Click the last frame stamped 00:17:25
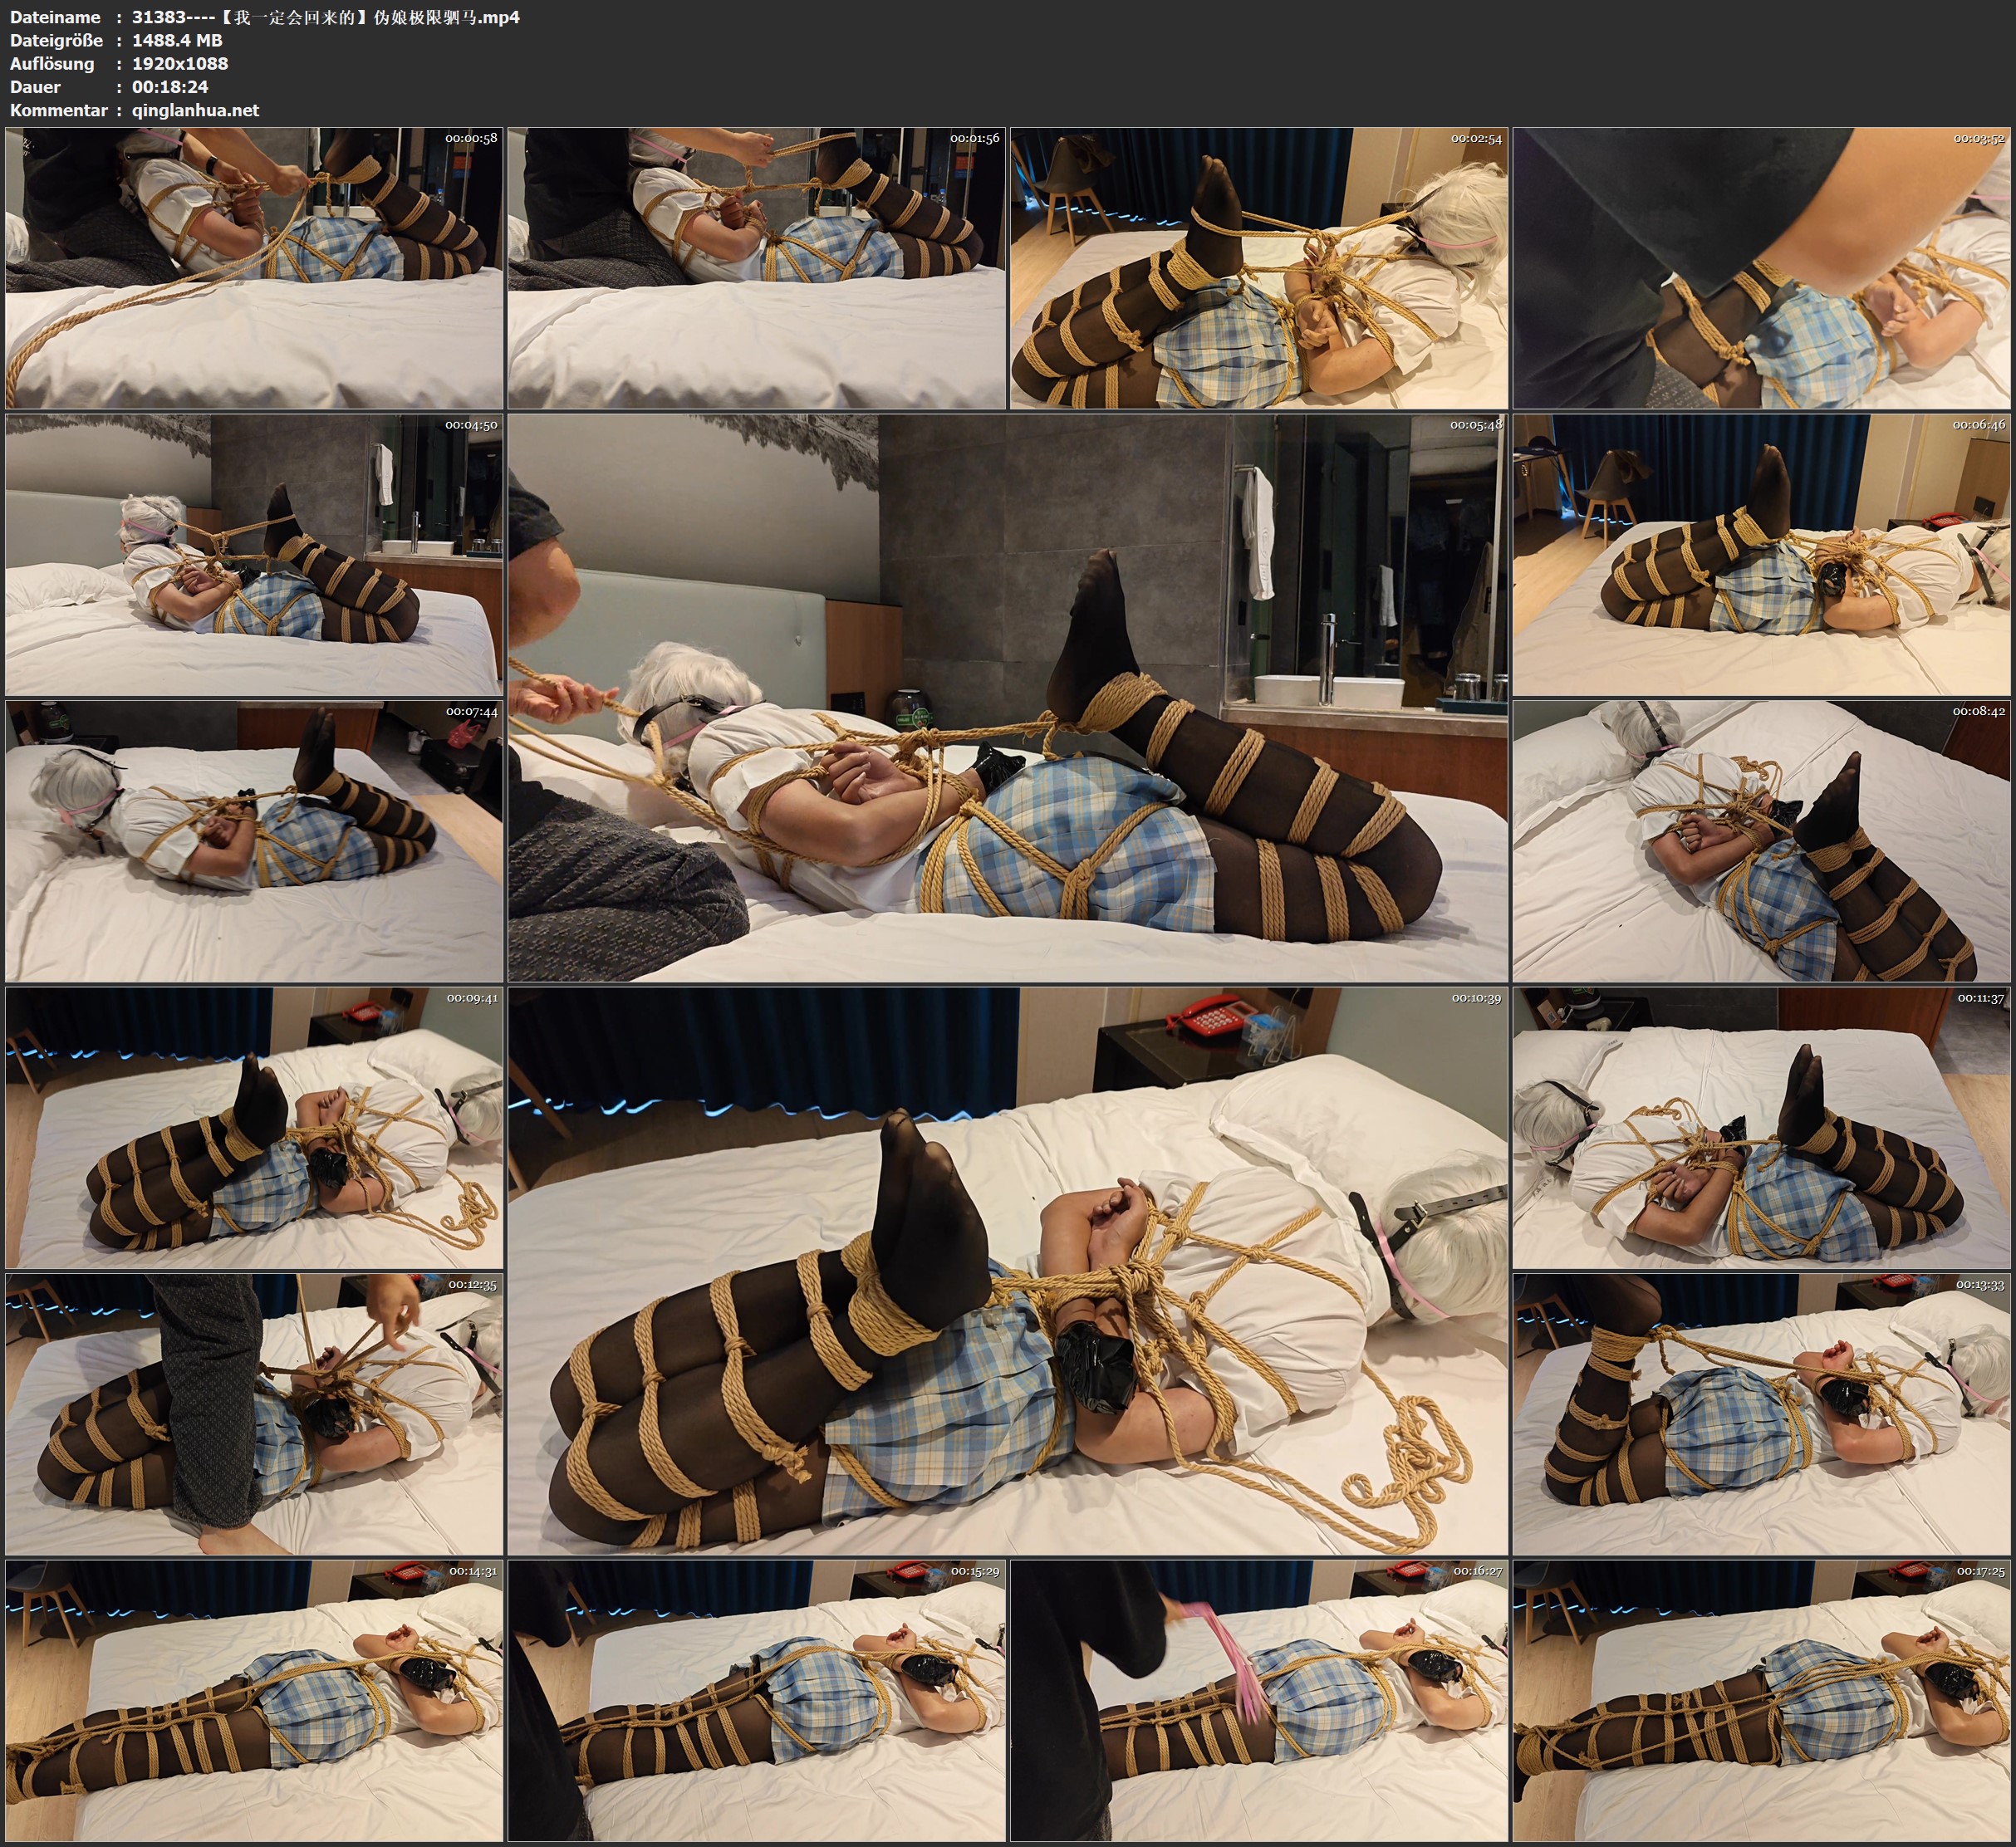 tap(1762, 1701)
